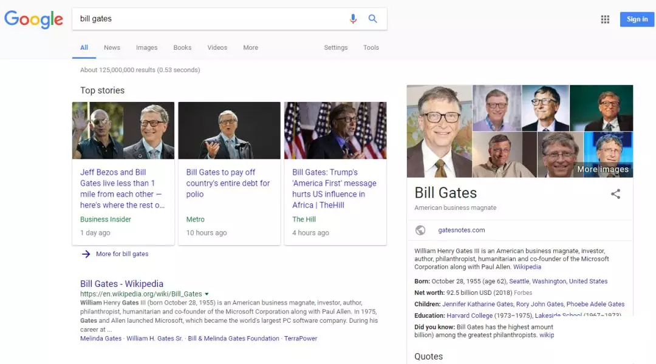Select the All tab

pos(84,48)
